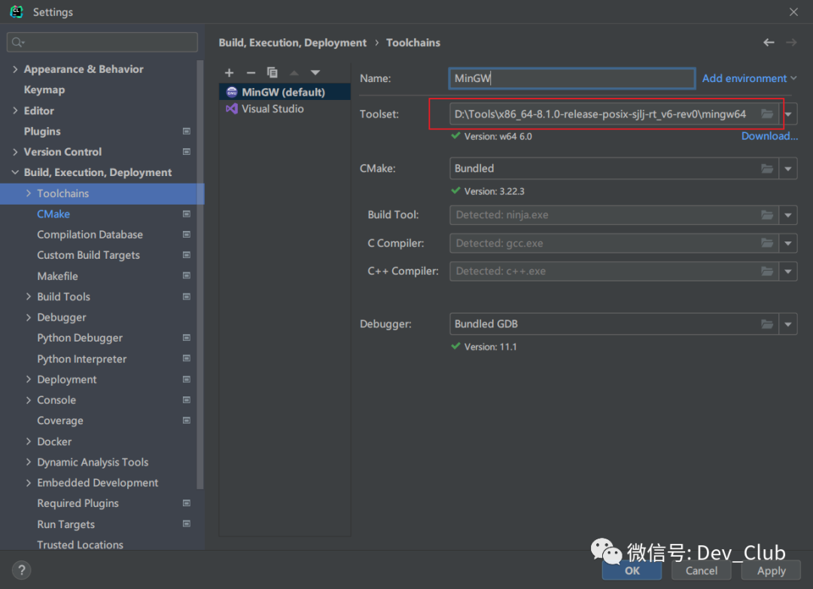Open CMake settings page

(x=53, y=214)
